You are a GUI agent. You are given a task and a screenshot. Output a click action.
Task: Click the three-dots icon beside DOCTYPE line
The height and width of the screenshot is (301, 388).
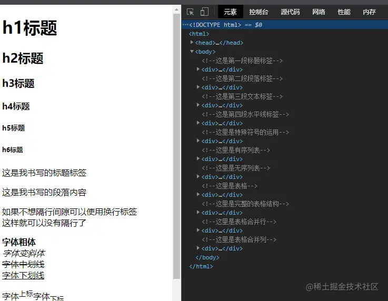pyautogui.click(x=185, y=25)
